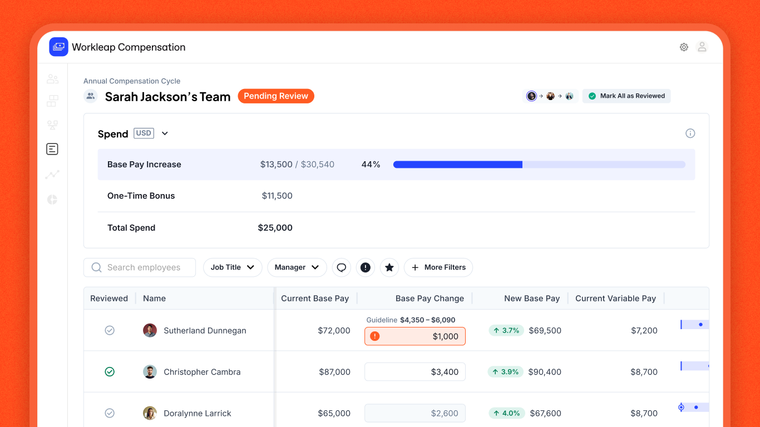Viewport: 760px width, 427px height.
Task: Sort by the Name column header
Action: click(154, 299)
